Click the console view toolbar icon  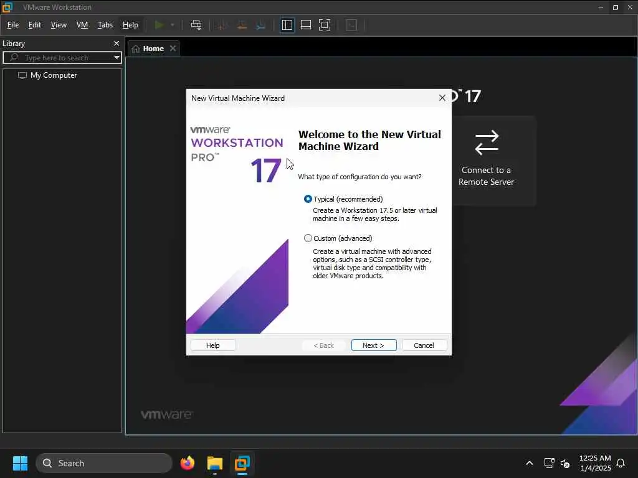coord(351,25)
